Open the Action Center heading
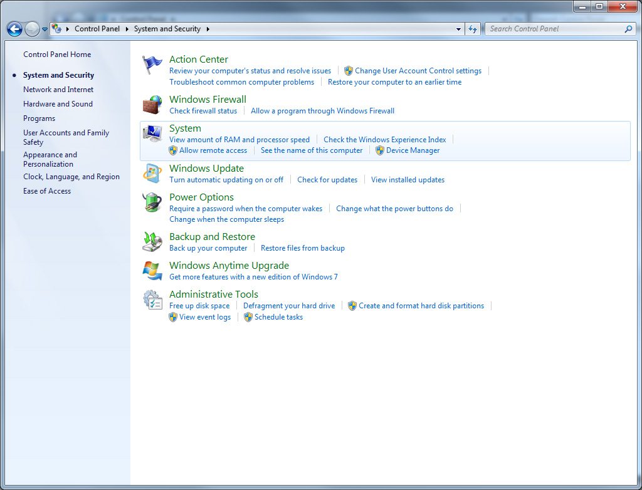Viewport: 642px width, 490px height. coord(199,60)
